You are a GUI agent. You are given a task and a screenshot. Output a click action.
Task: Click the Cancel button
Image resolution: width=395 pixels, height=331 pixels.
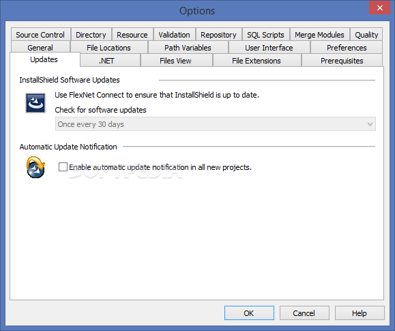[304, 313]
